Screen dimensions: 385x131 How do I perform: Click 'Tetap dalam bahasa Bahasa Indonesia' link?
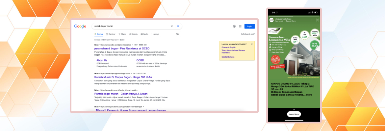[x=233, y=51]
